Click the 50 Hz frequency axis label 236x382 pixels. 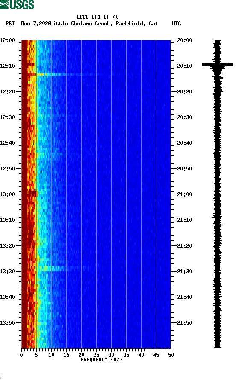171,355
